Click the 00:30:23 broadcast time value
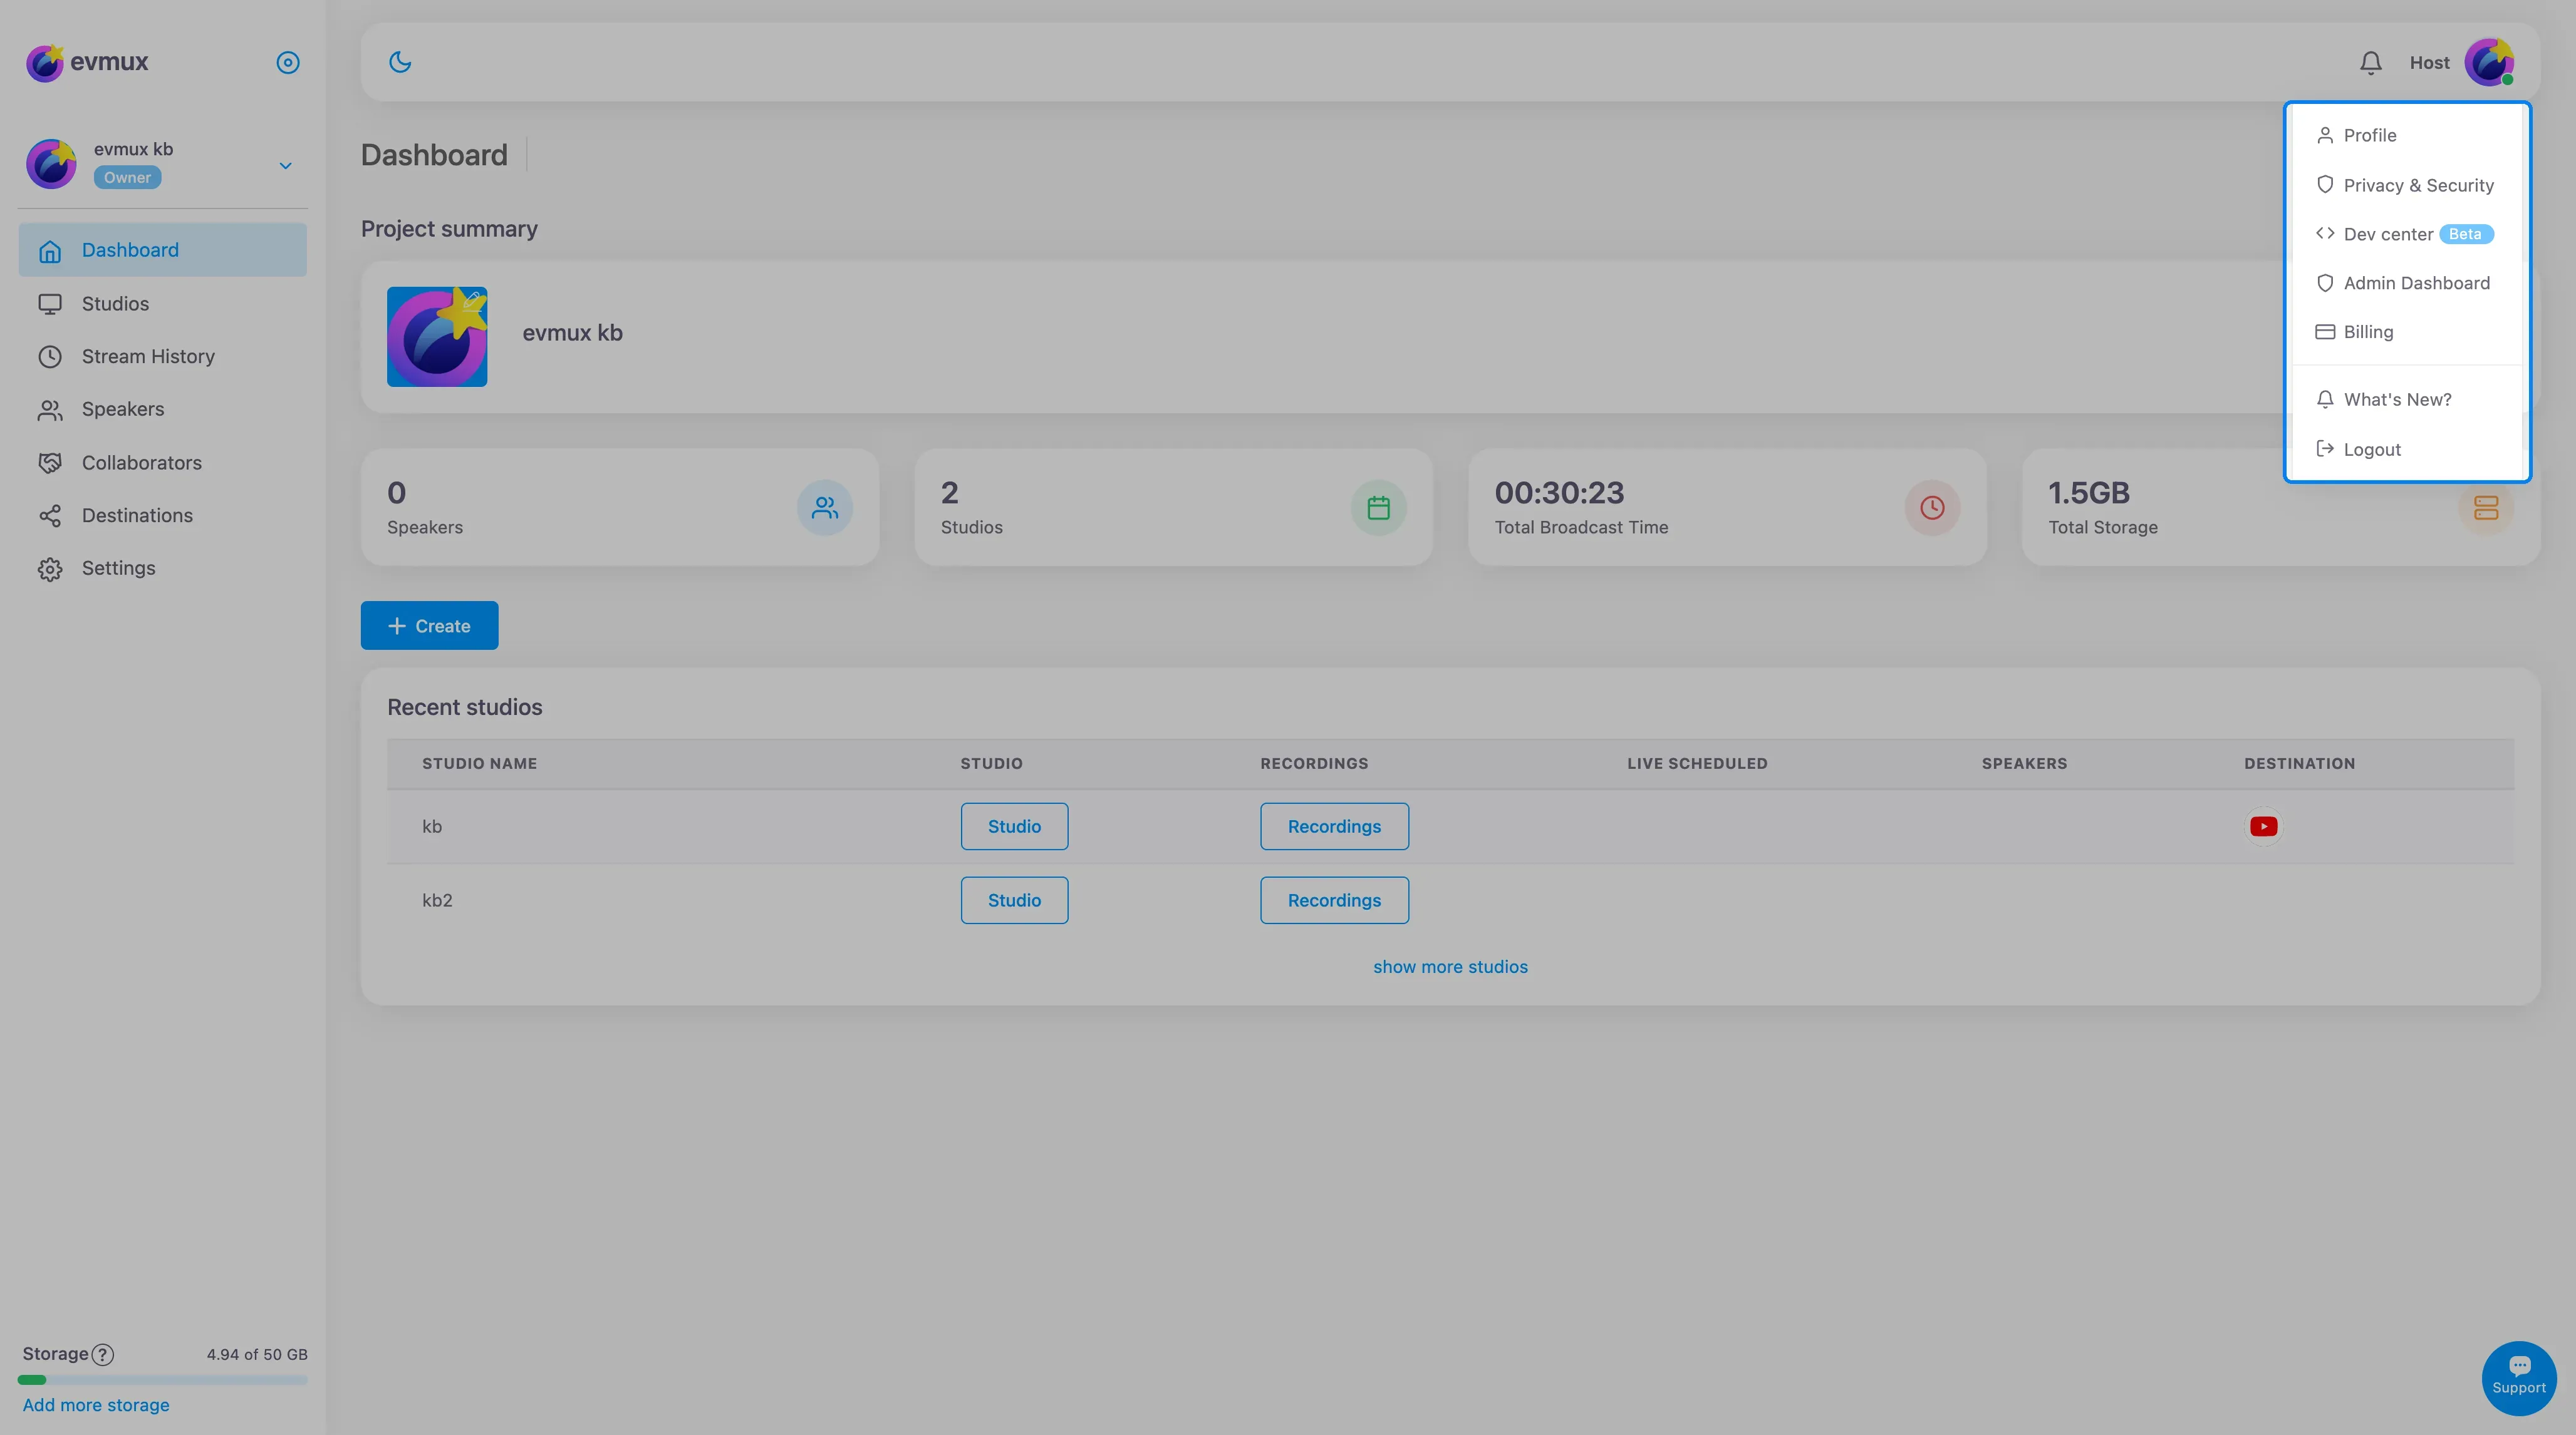Viewport: 2576px width, 1435px height. tap(1559, 493)
